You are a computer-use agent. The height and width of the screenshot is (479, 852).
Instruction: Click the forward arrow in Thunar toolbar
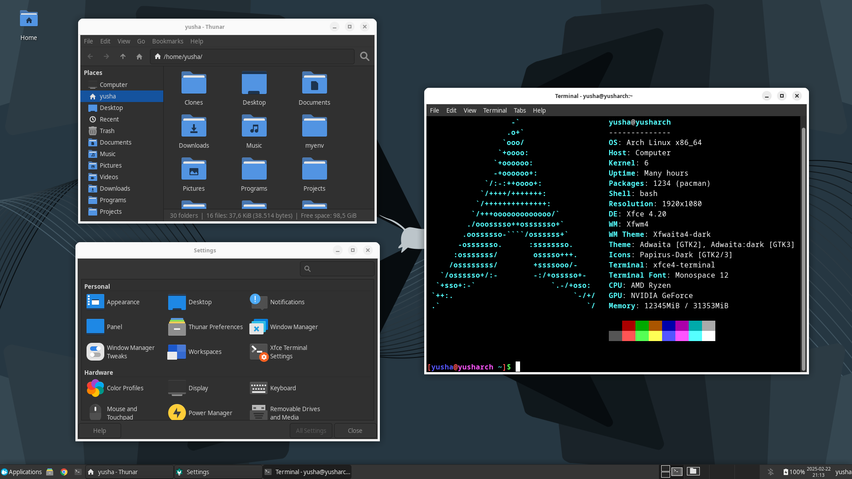[106, 56]
